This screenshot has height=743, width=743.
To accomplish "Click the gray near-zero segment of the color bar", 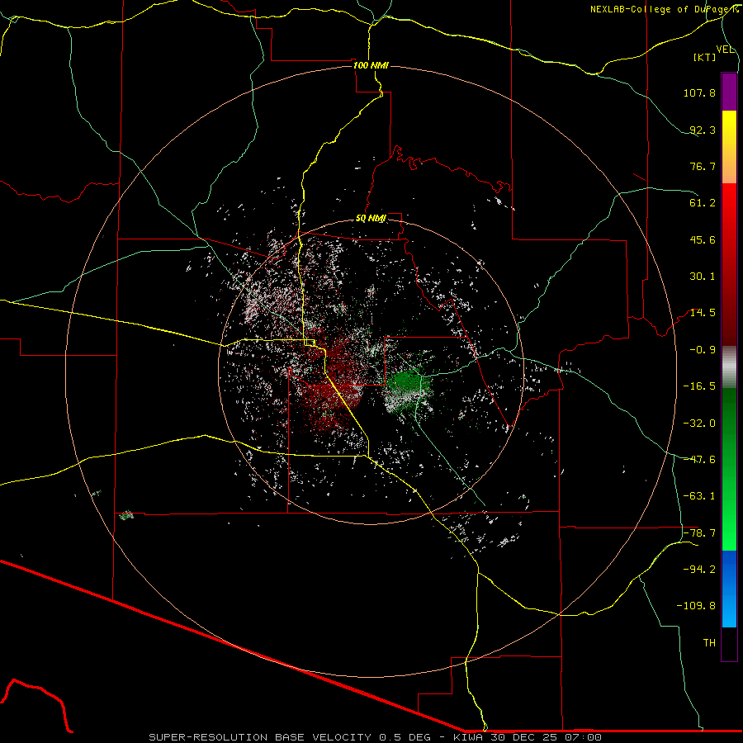I will 729,367.
